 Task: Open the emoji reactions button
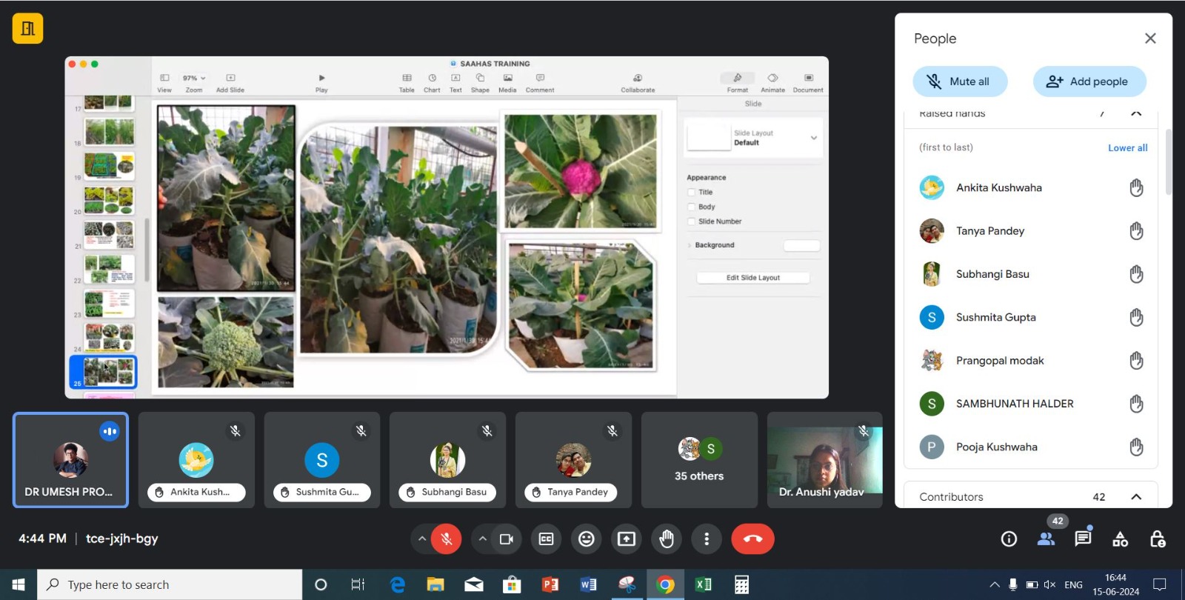[x=587, y=539]
